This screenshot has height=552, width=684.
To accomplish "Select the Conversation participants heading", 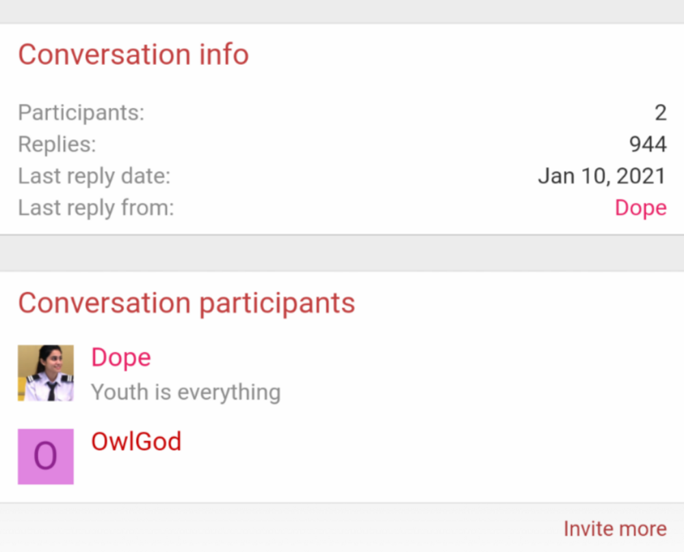I will [187, 302].
